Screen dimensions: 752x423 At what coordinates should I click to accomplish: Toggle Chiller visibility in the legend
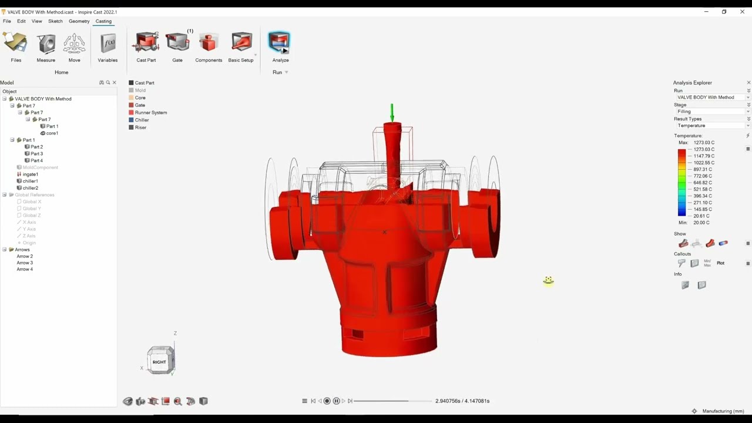(x=142, y=120)
